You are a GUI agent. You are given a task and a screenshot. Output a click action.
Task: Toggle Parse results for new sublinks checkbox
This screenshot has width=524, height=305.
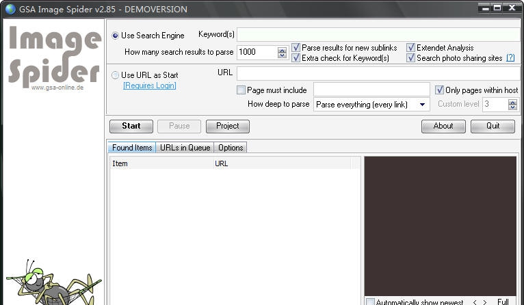296,47
